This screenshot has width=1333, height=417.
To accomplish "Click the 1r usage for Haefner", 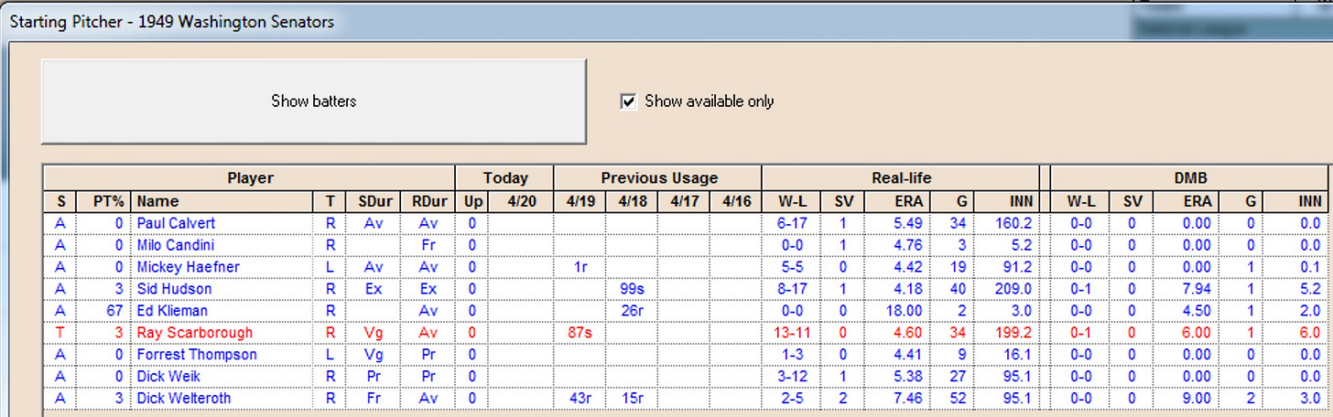I will pos(580,267).
